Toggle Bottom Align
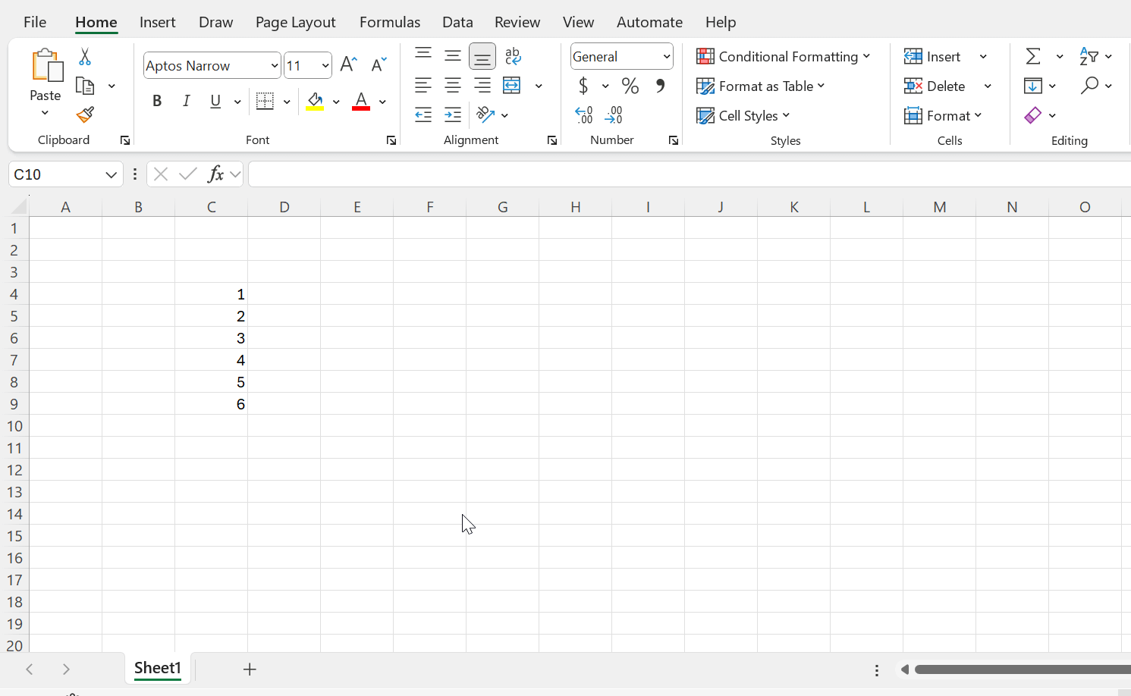 pos(482,57)
